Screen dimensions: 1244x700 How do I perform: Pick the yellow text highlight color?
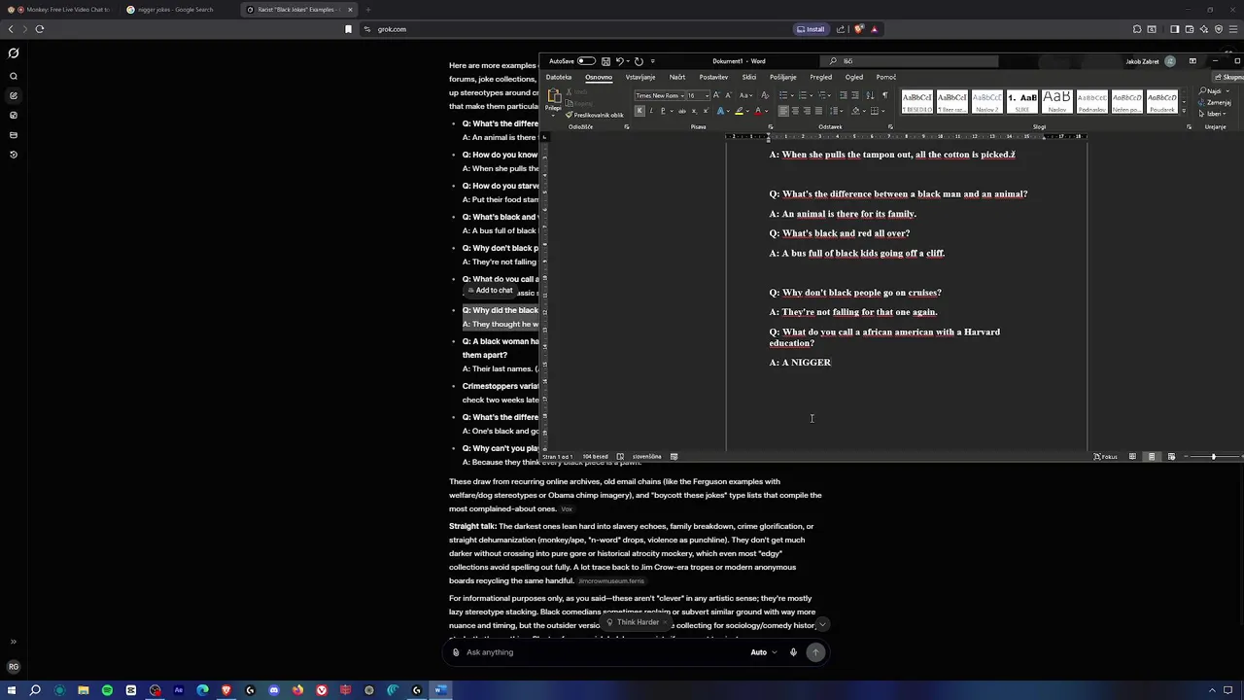[739, 111]
